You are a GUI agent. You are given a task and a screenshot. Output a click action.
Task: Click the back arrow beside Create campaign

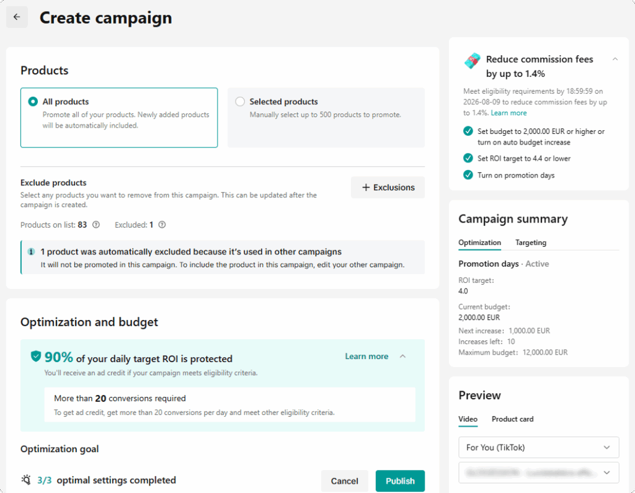coord(17,17)
